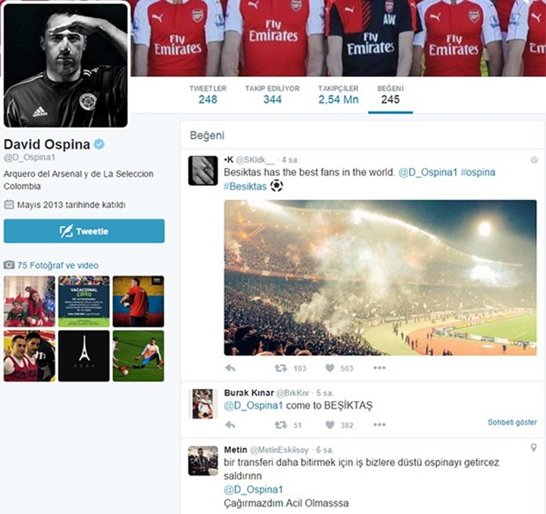The width and height of the screenshot is (546, 514).
Task: Reply to the •K Besiktas fans tweet
Action: [230, 368]
